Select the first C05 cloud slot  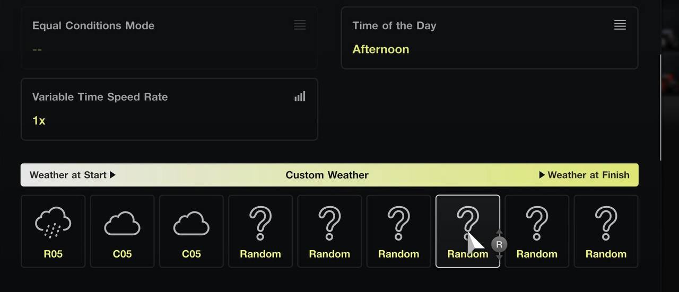point(122,231)
